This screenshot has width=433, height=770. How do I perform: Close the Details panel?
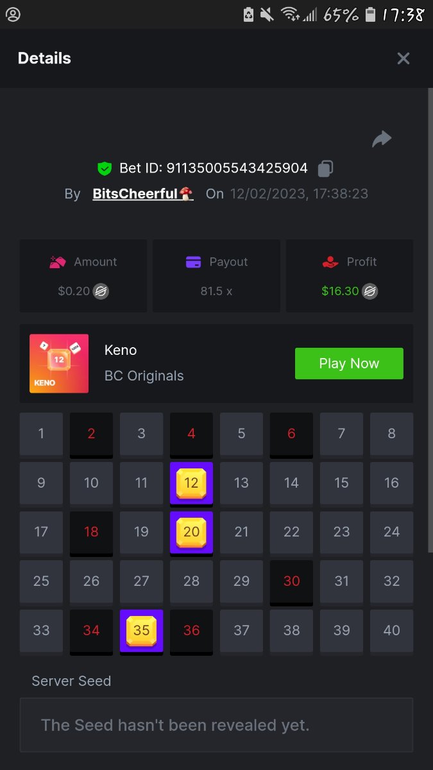[403, 58]
